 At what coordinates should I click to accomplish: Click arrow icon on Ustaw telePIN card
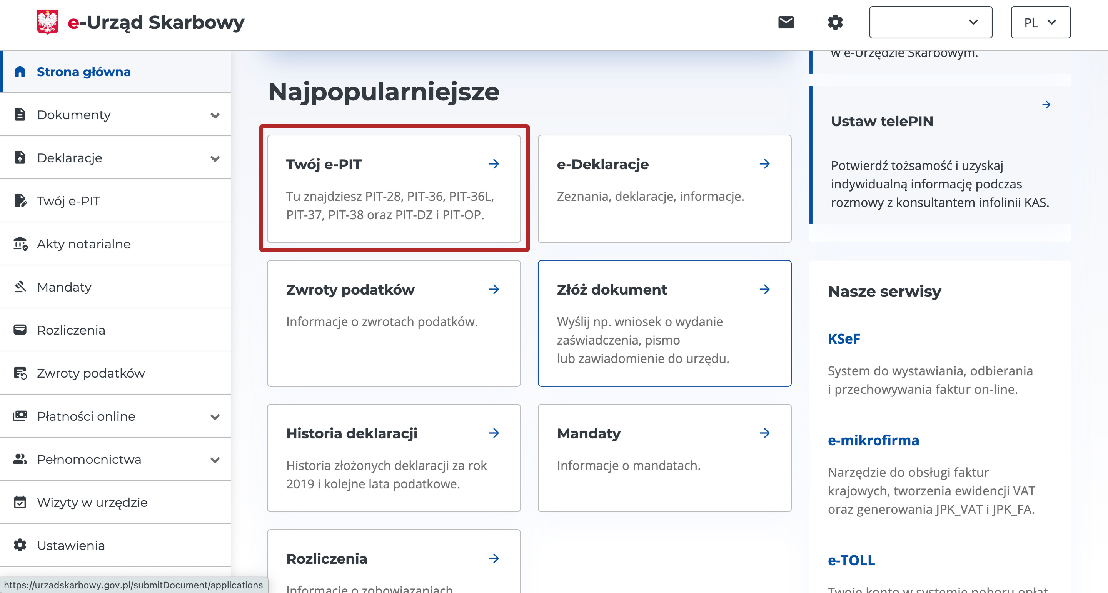point(1046,105)
